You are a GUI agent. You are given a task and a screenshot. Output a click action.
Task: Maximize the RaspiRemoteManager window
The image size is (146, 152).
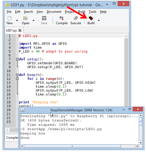(130, 109)
